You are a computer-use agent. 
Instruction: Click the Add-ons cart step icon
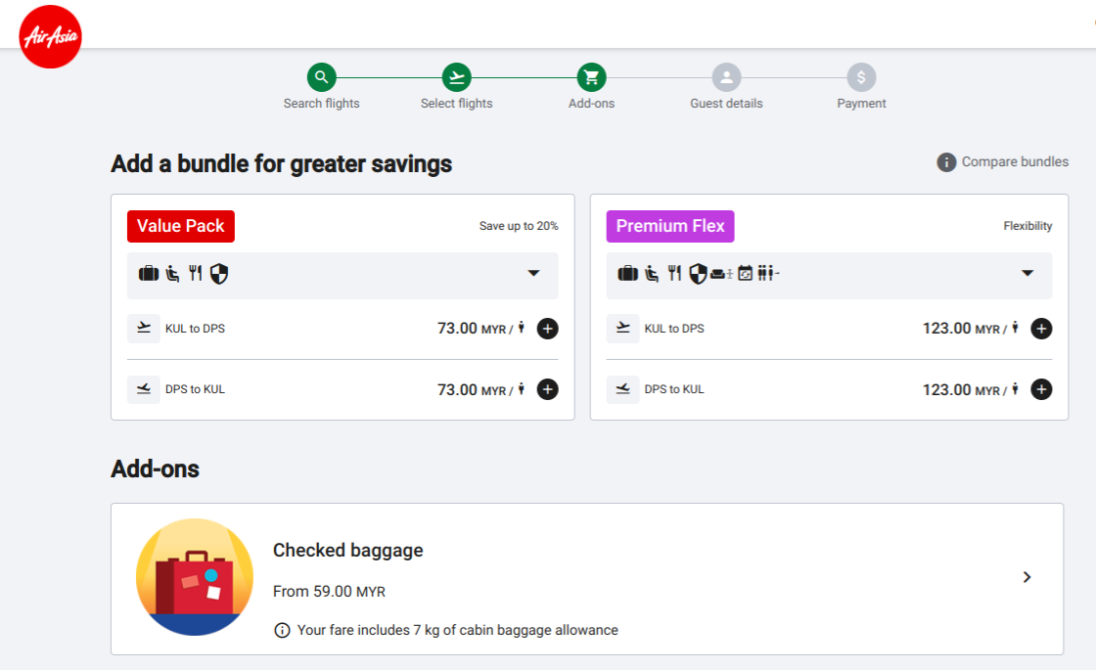(591, 77)
